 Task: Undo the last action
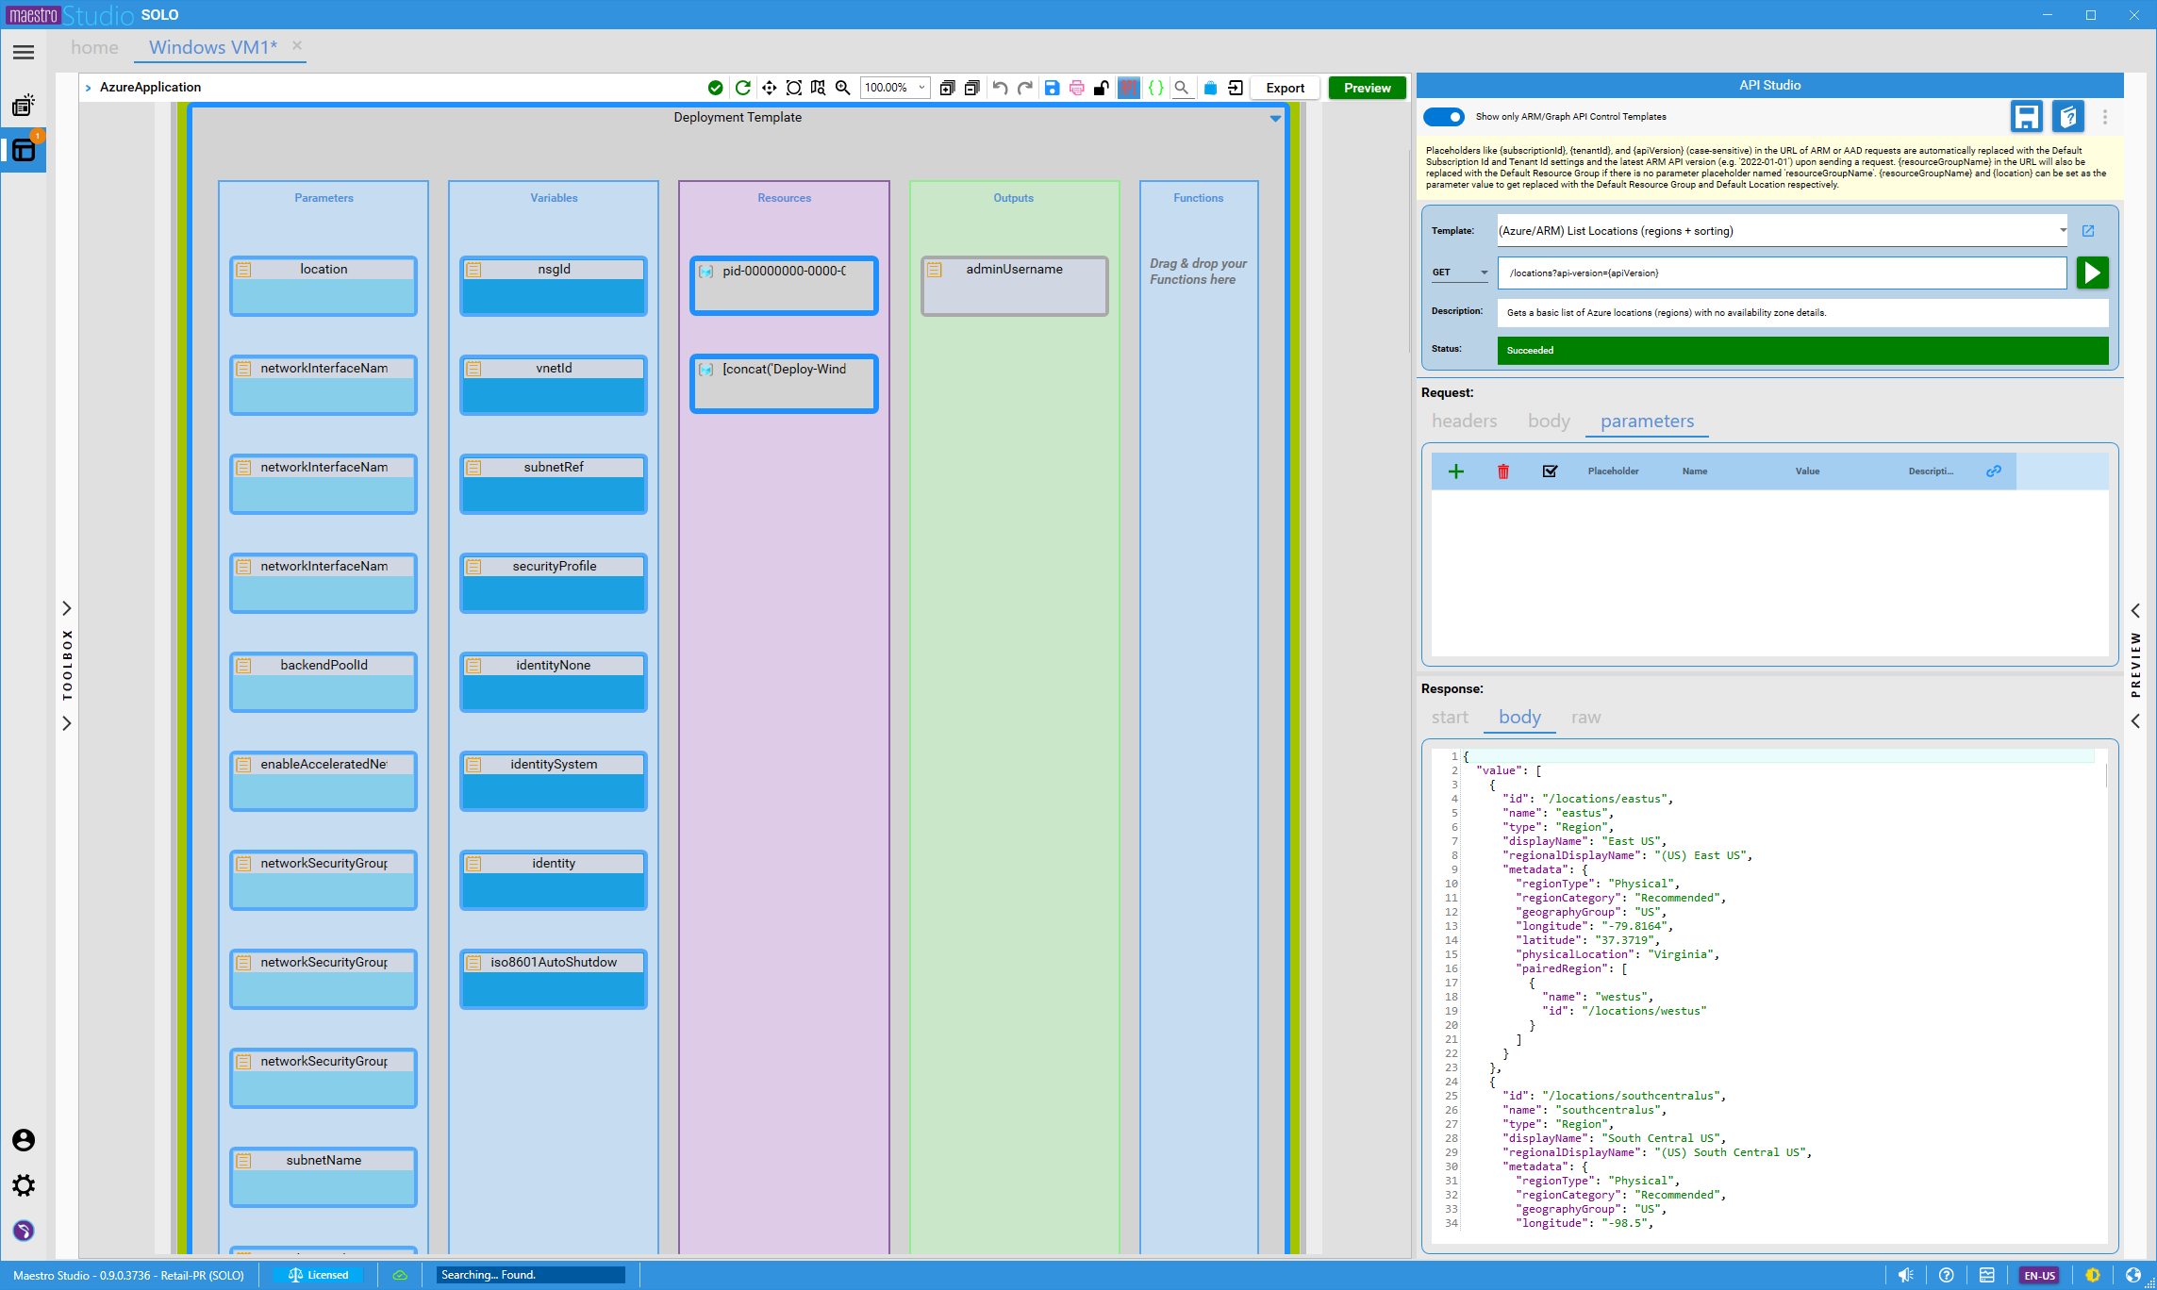[1001, 88]
